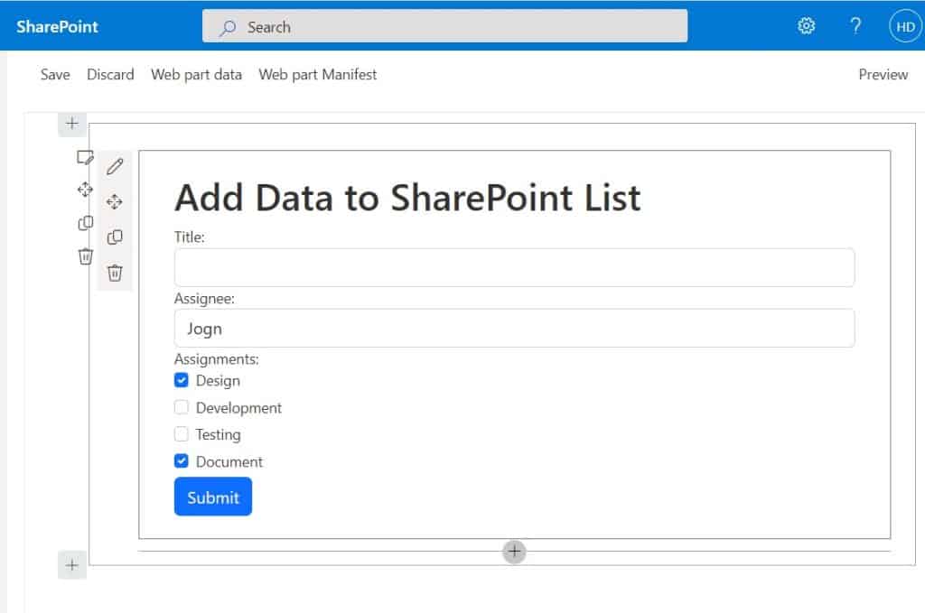Open Web part Manifest
The image size is (925, 613).
coord(318,74)
